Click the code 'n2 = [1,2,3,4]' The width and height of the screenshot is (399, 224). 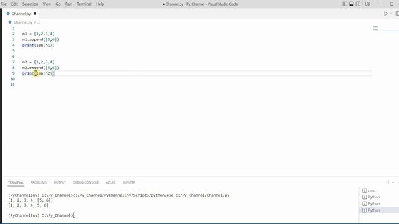(x=39, y=62)
